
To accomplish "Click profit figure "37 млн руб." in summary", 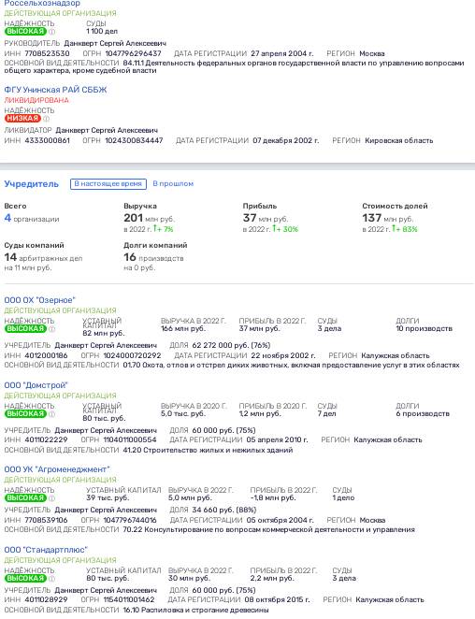I will coord(266,218).
